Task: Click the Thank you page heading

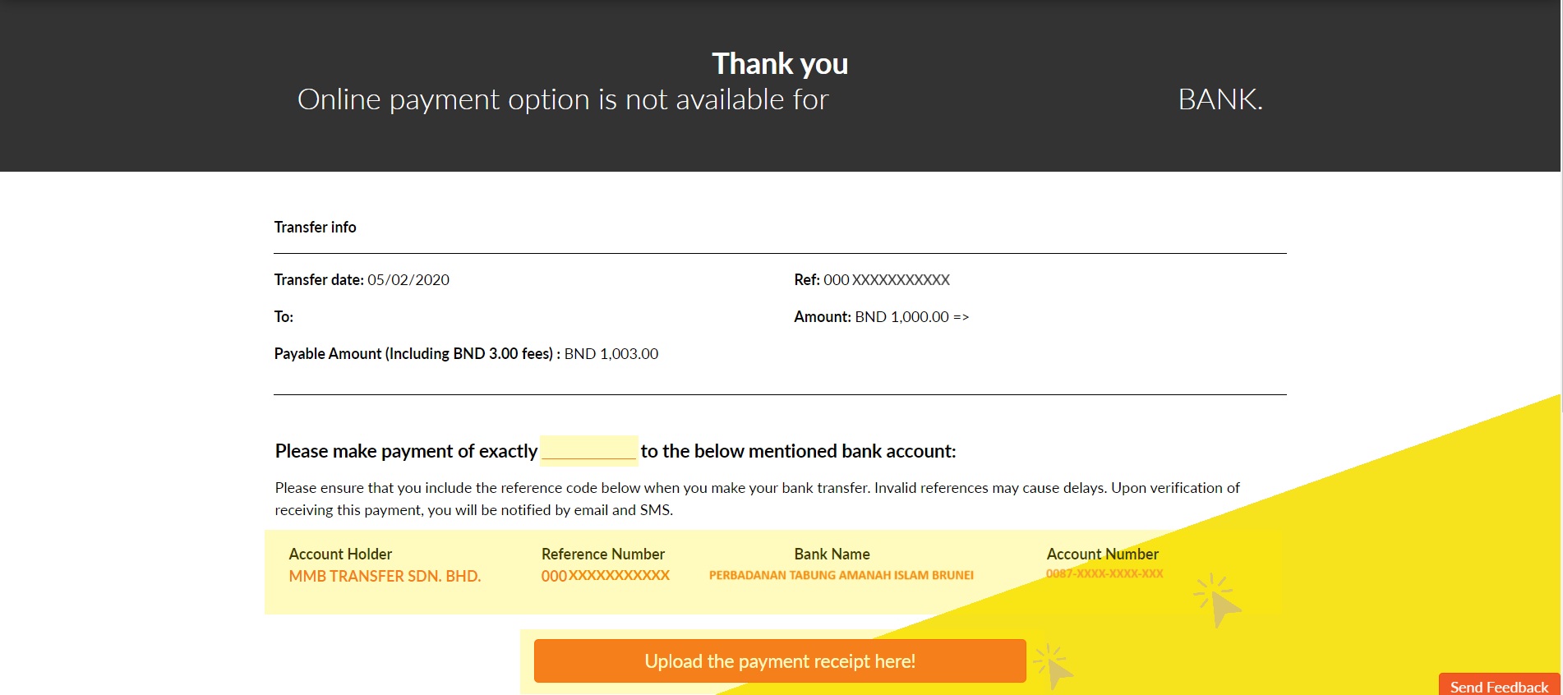Action: click(x=779, y=62)
